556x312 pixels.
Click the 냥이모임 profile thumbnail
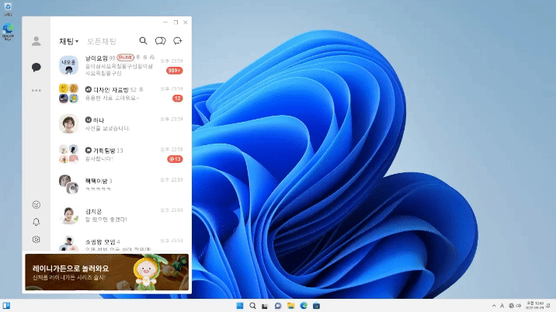tap(68, 64)
